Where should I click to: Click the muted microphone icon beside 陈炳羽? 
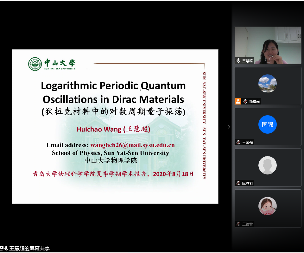238,183
